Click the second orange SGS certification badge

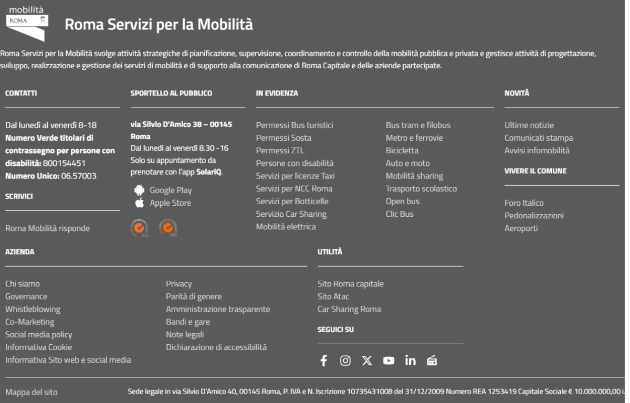pyautogui.click(x=167, y=228)
